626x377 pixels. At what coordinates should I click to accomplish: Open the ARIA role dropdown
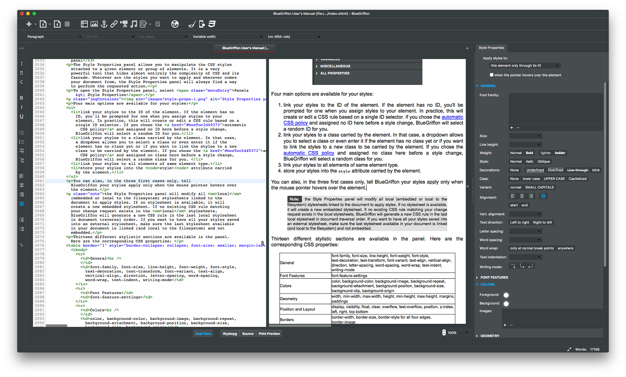coord(294,37)
